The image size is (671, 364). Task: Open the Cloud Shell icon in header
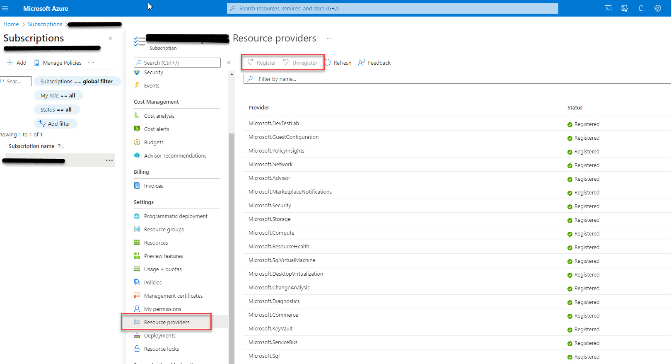click(x=608, y=8)
